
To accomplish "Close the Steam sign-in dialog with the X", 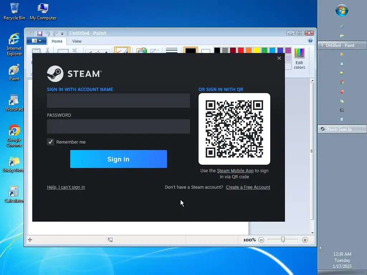I will [279, 58].
